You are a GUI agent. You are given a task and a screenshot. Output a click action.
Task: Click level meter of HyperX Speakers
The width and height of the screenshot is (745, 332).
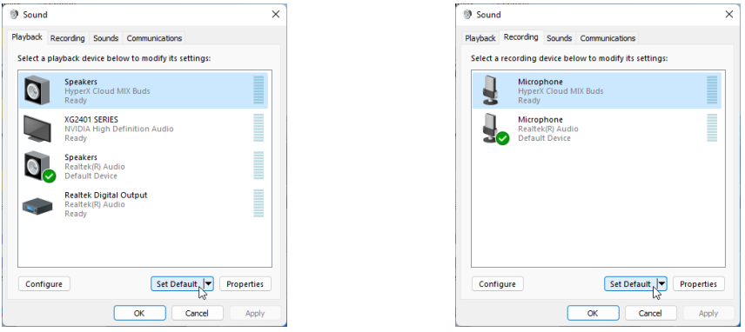click(258, 90)
